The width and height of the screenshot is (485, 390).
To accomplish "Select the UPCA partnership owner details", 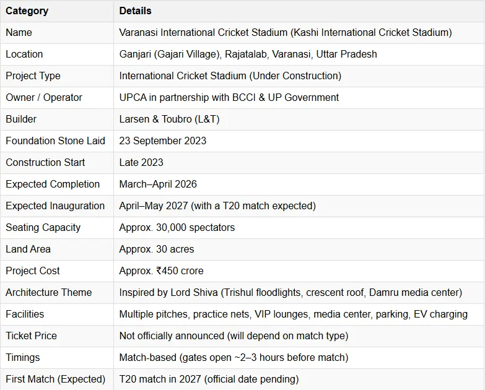I will coord(229,97).
